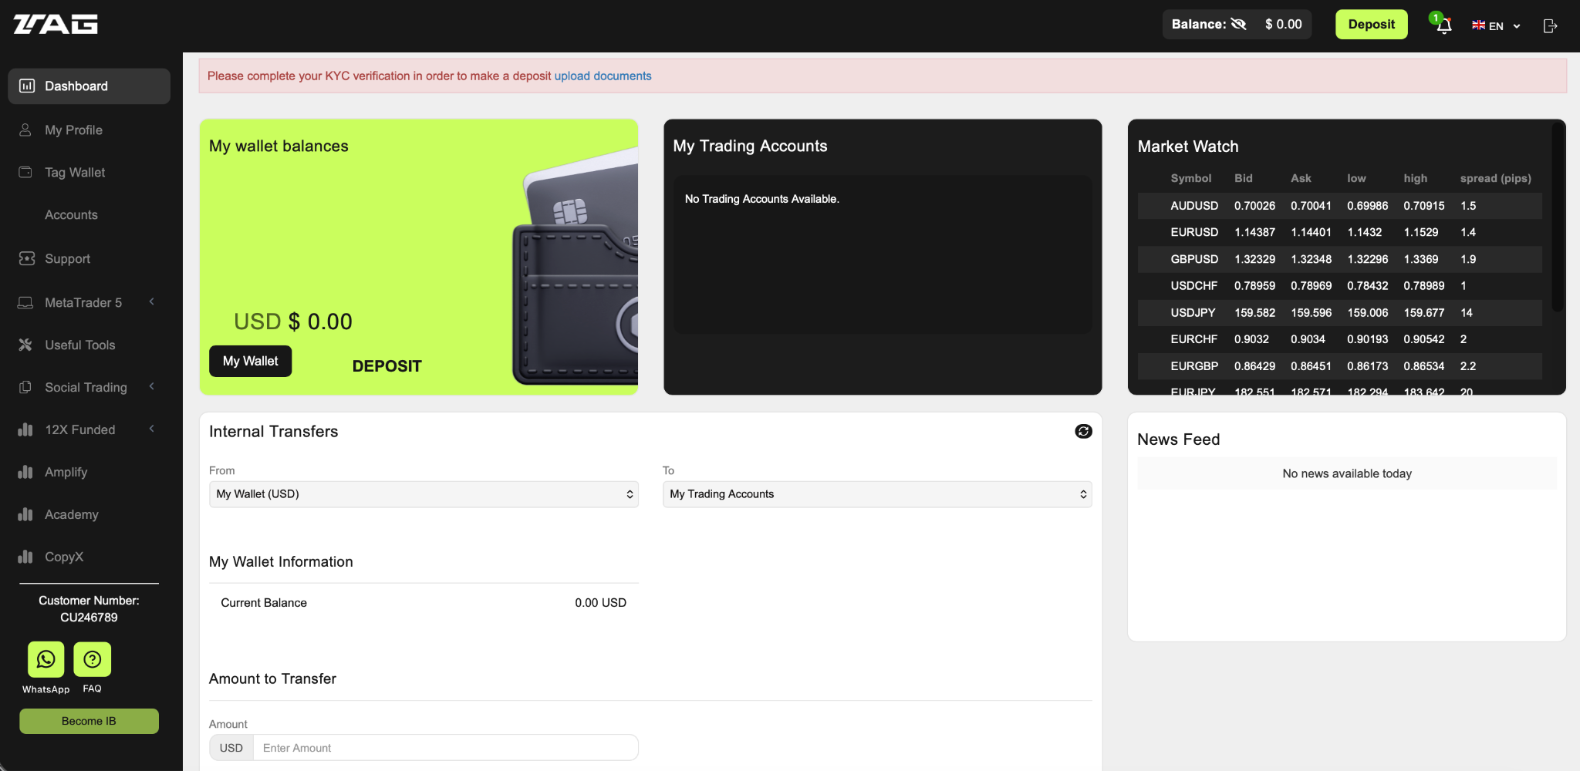The image size is (1580, 771).
Task: Expand the MetaTrader 5 submenu chevron
Action: click(x=152, y=301)
